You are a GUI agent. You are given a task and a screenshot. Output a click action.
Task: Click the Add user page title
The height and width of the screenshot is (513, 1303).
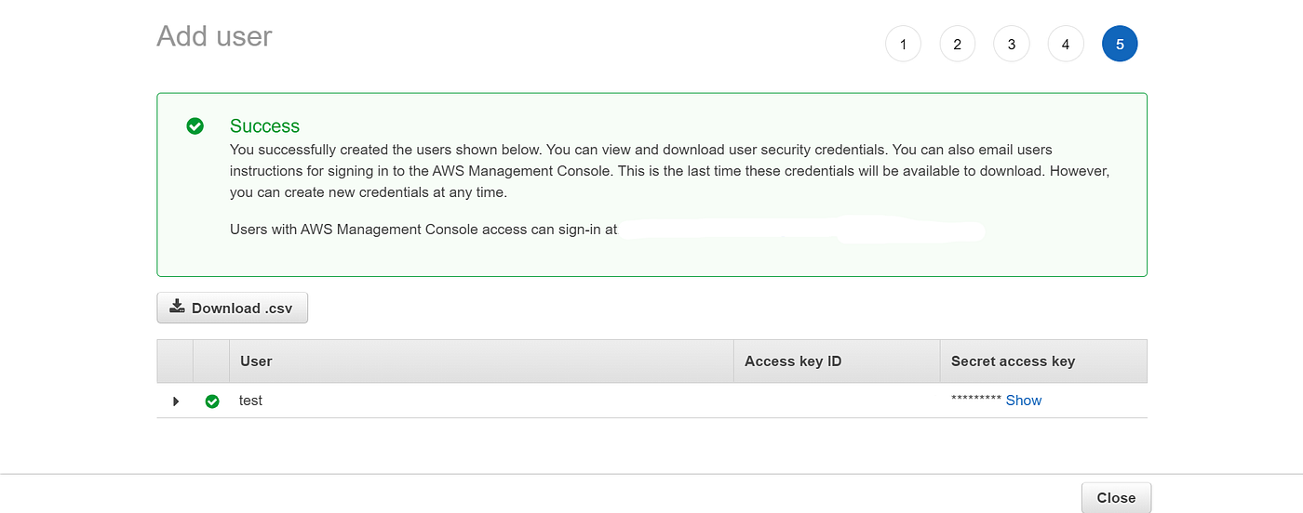point(214,36)
